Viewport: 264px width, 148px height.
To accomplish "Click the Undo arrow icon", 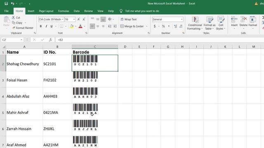I will 12,4.
